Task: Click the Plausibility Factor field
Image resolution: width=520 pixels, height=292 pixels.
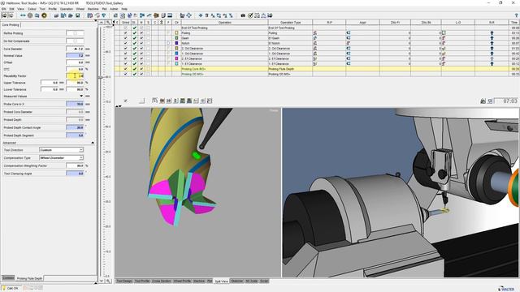Action: click(x=75, y=75)
